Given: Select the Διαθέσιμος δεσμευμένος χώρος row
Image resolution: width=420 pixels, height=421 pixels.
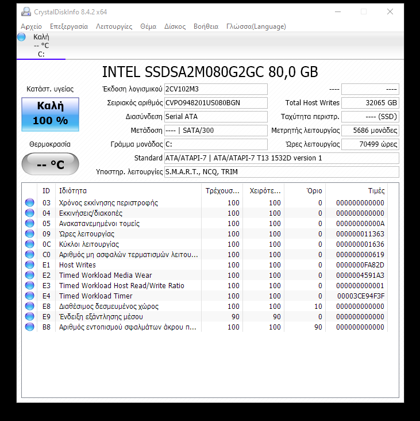Looking at the screenshot, I should click(x=205, y=306).
